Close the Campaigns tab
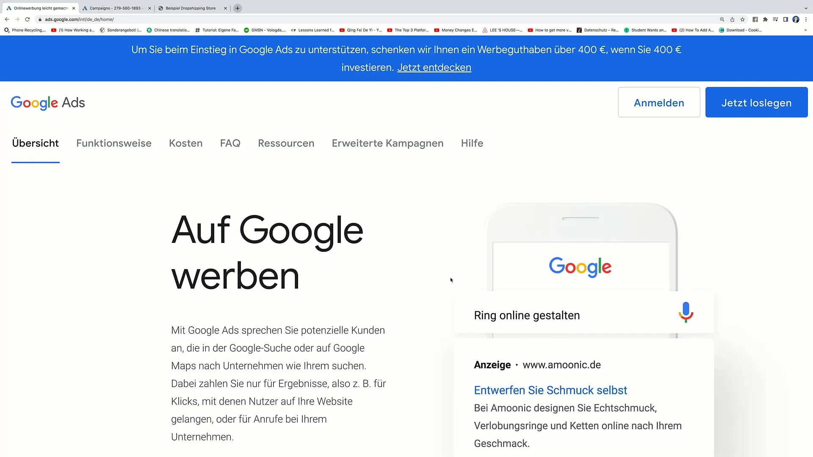 (149, 8)
